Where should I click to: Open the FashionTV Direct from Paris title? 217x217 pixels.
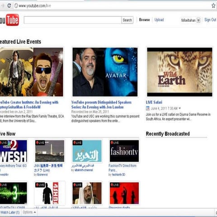pyautogui.click(x=123, y=168)
